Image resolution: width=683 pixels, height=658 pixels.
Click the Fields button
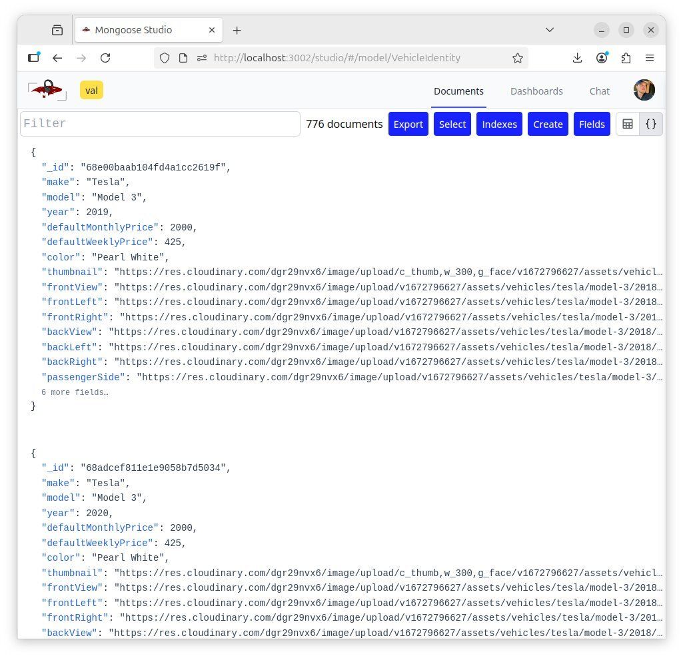click(x=592, y=124)
